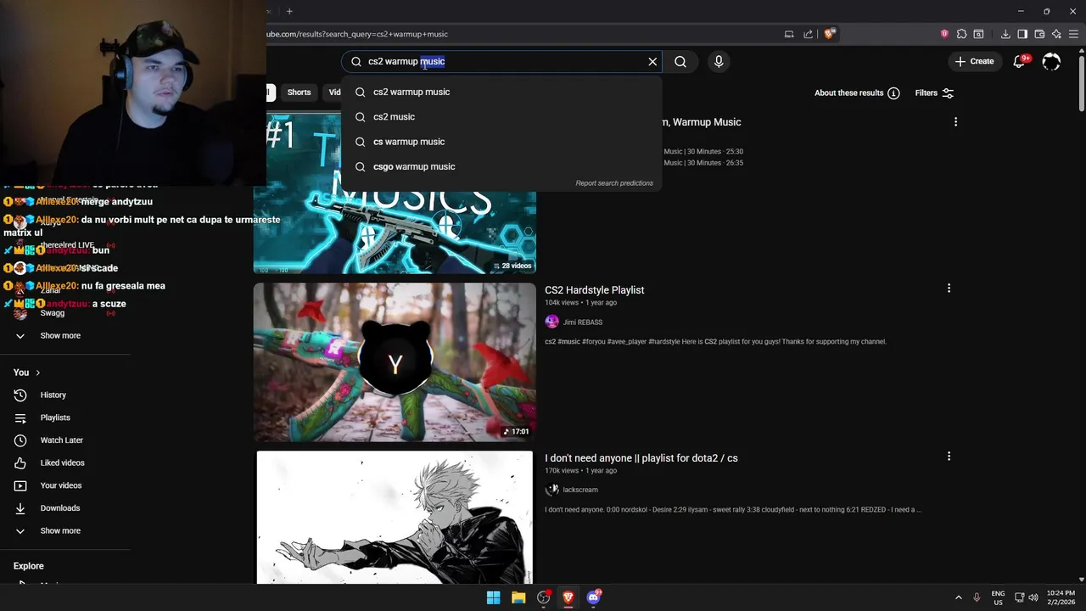Click the CS2 Hardstyle Playlist title
The width and height of the screenshot is (1086, 611).
coord(594,290)
